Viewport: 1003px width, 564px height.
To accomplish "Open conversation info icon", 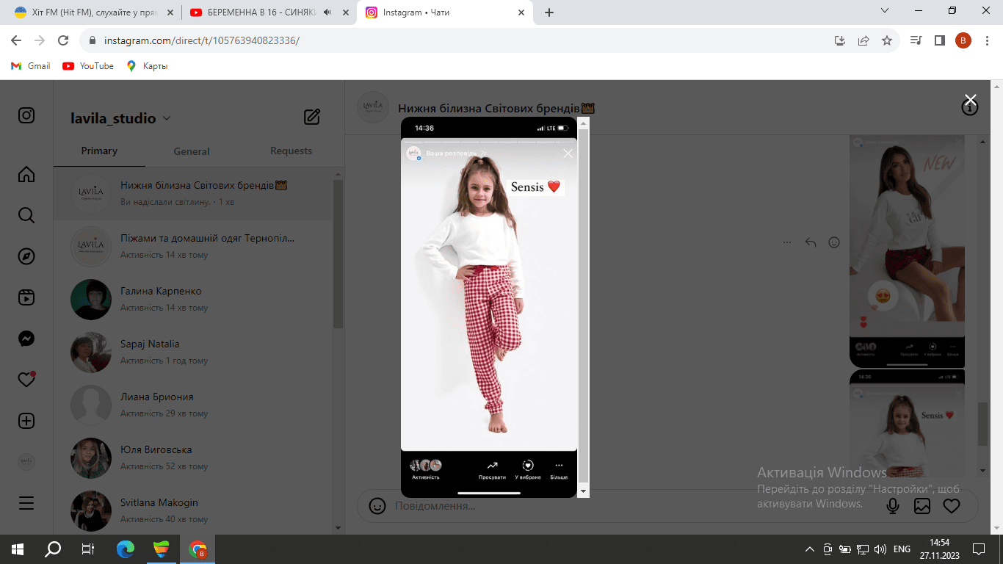I will click(x=970, y=108).
